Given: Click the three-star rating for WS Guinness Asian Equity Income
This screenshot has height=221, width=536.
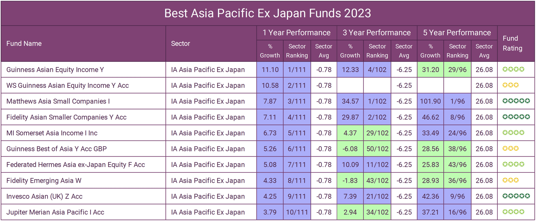Looking at the screenshot, I should coord(511,85).
